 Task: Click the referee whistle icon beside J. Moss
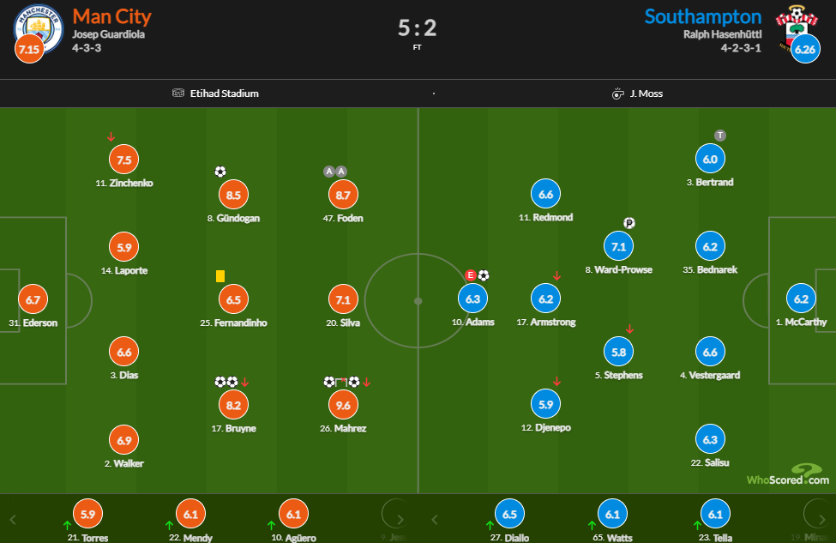tap(617, 94)
